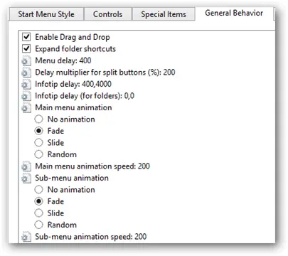
Task: Click the icon beside Main menu animation
Action: coord(26,107)
